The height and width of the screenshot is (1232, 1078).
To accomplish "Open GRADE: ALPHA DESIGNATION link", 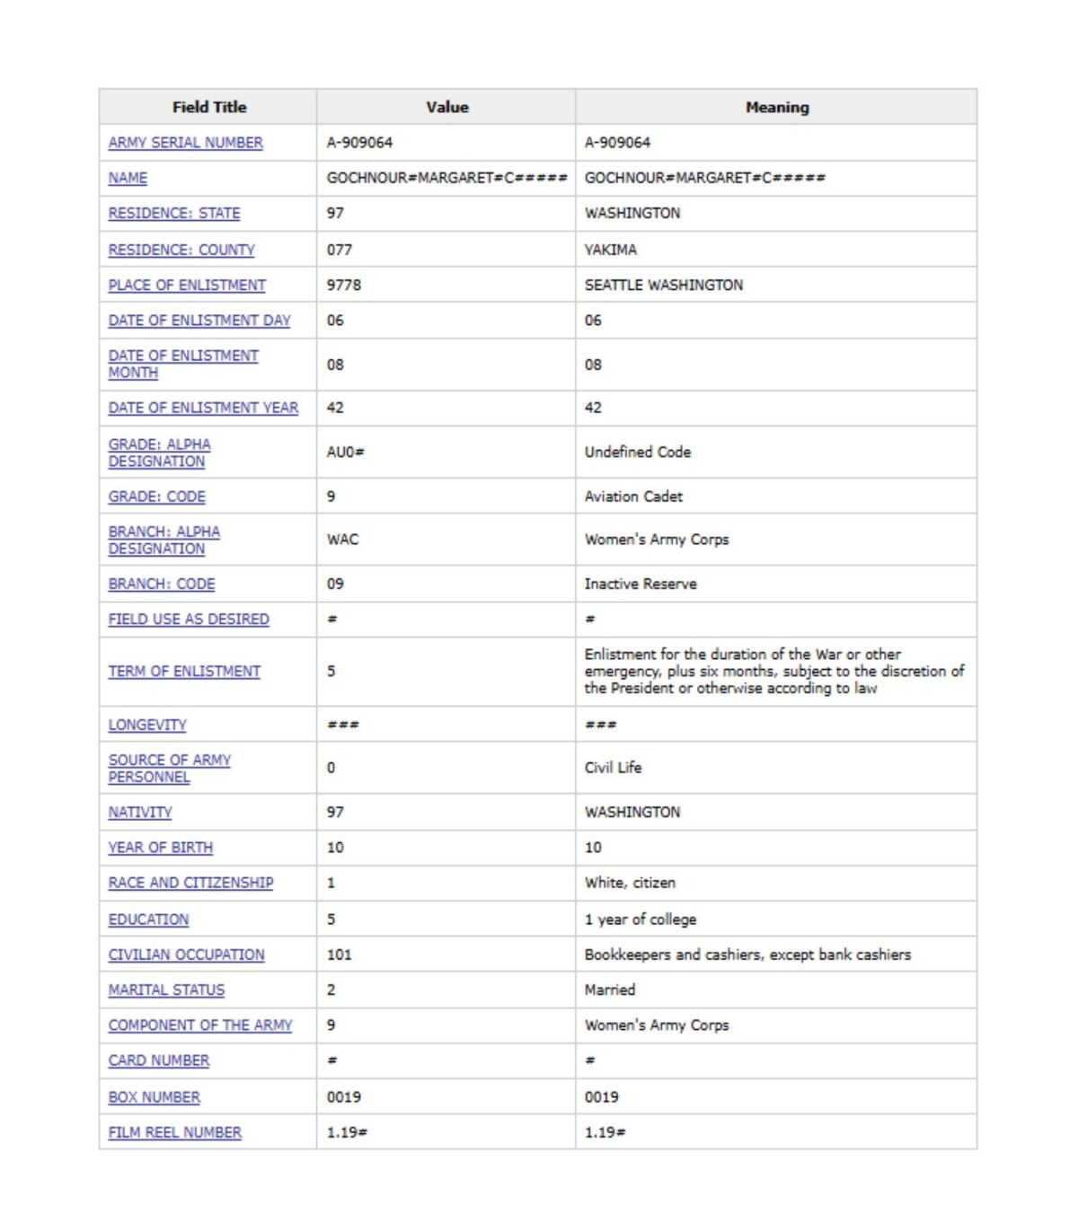I will [159, 453].
